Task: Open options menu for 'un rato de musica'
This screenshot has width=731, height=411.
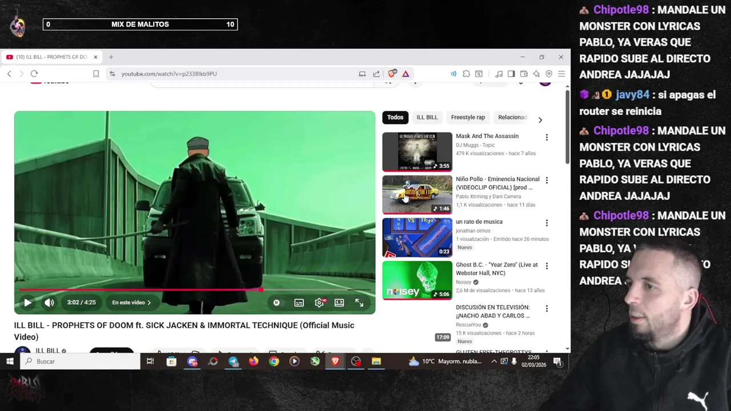Action: click(x=547, y=223)
